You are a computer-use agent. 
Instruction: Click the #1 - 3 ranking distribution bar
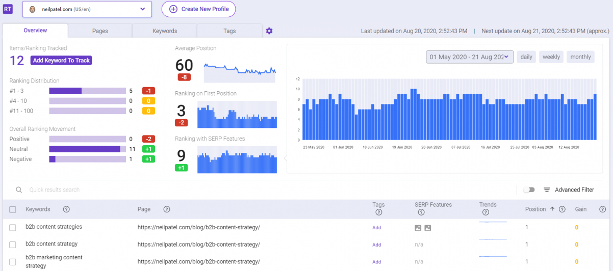(x=88, y=91)
